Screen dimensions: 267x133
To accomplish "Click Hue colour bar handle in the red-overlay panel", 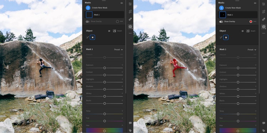I will pos(238,131).
